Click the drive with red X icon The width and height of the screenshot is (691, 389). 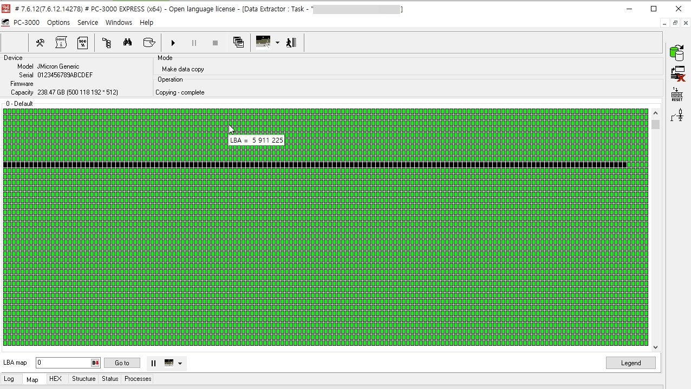[677, 74]
